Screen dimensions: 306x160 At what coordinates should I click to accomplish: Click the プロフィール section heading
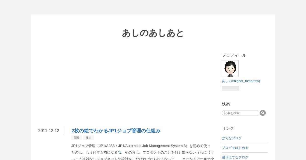click(x=234, y=55)
